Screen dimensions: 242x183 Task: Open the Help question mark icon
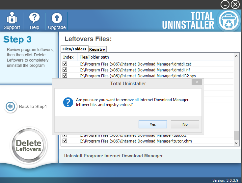coord(34,18)
